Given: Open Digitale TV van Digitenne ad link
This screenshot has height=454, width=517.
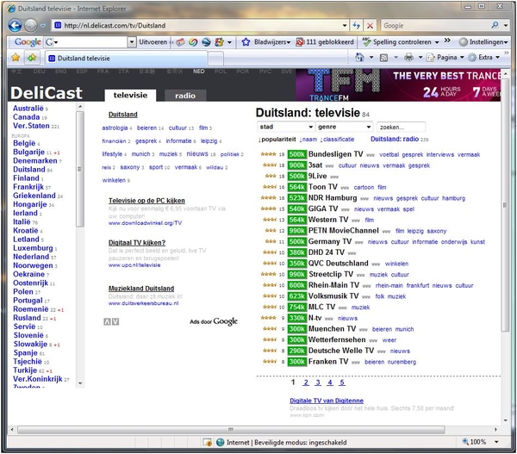Looking at the screenshot, I should [x=327, y=401].
